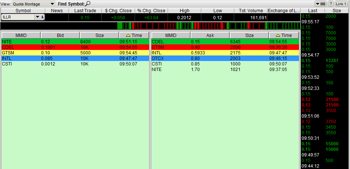Image resolution: width=350 pixels, height=169 pixels.
Task: Click the 09:44:12 timestamp in time and sales
Action: [310, 166]
